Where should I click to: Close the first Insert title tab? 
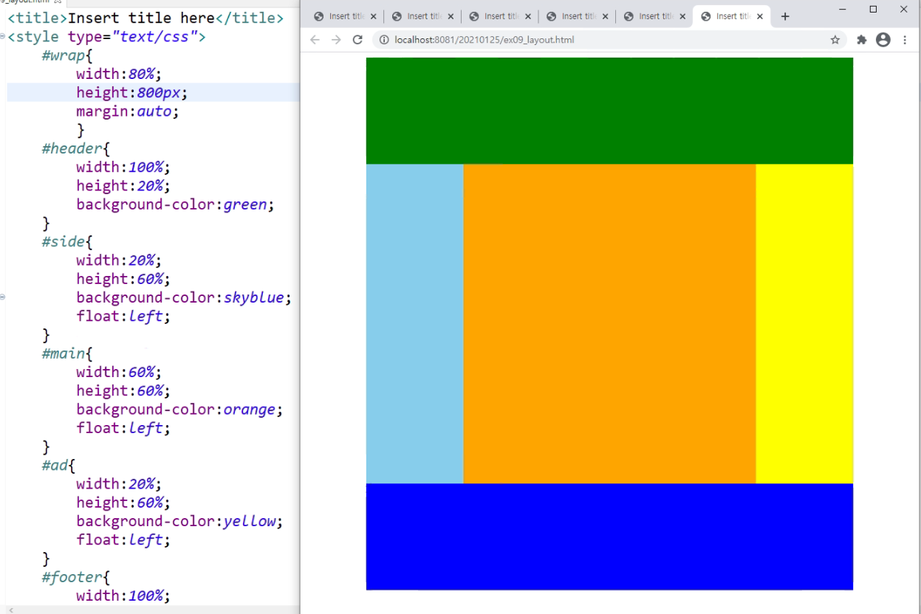(x=373, y=16)
